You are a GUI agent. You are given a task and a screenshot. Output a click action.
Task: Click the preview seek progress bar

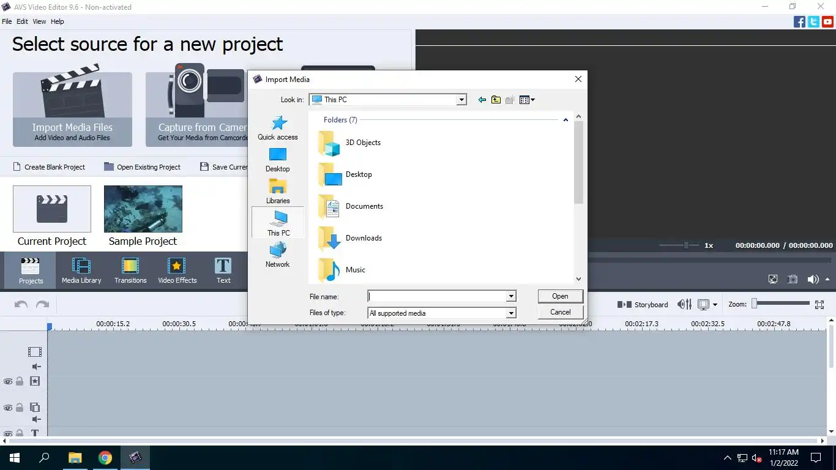[x=711, y=260]
